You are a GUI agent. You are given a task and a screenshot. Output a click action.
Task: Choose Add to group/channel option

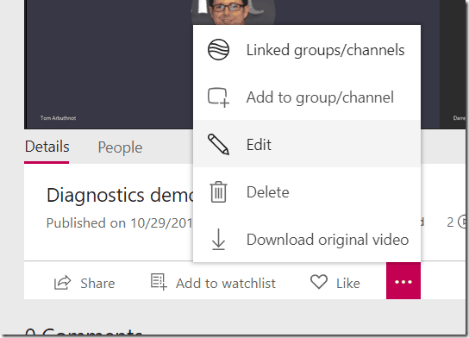click(x=307, y=97)
